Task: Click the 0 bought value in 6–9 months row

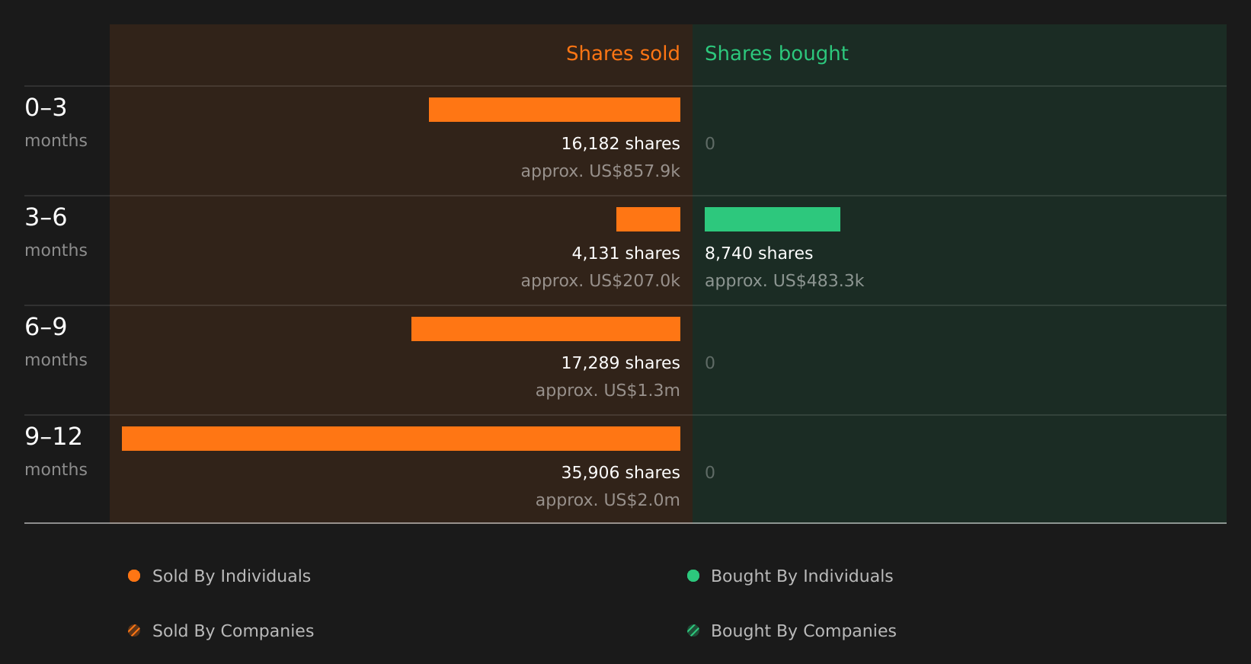Action: pyautogui.click(x=710, y=363)
